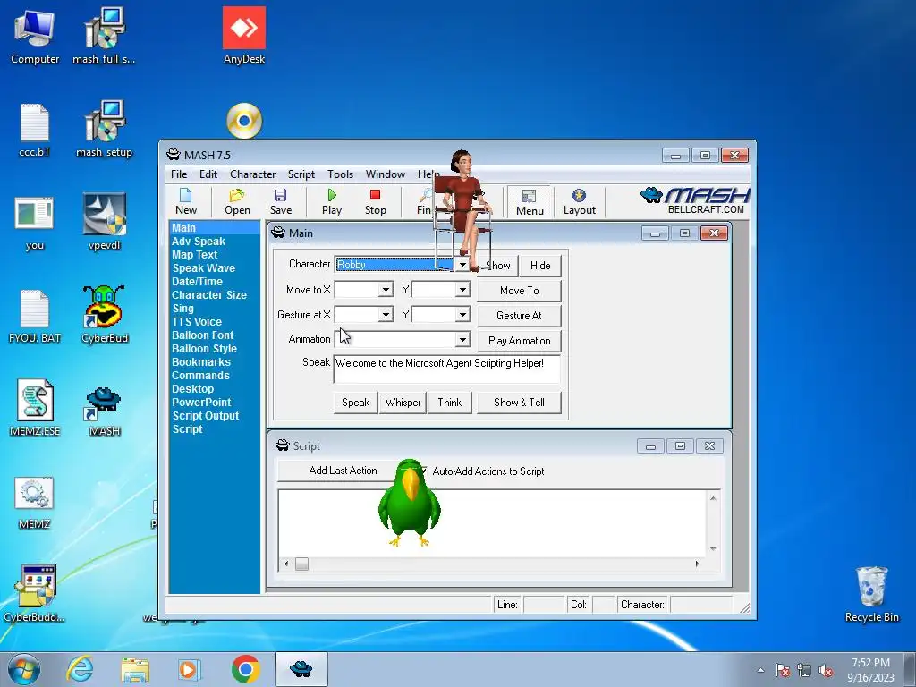Click the Script pane horizontal scrollbar thumb
The width and height of the screenshot is (916, 687).
pyautogui.click(x=301, y=564)
